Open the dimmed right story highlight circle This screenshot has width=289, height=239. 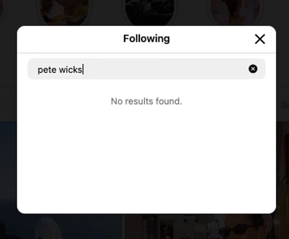point(236,11)
